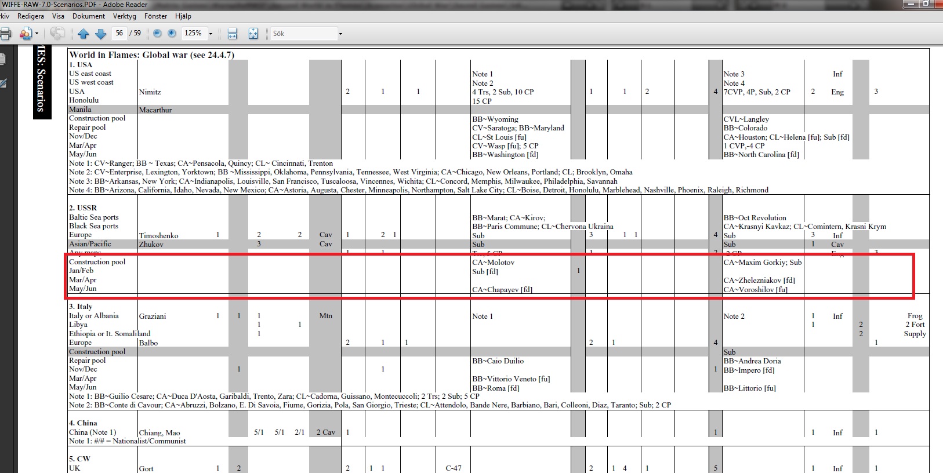Click the heading 'World in Flames: Global war'
The height and width of the screenshot is (473, 943).
click(x=128, y=54)
